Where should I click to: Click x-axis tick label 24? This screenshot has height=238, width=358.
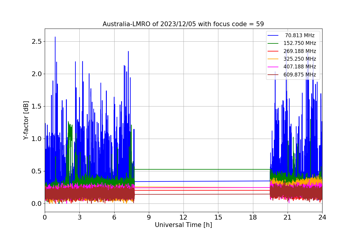tap(322, 217)
